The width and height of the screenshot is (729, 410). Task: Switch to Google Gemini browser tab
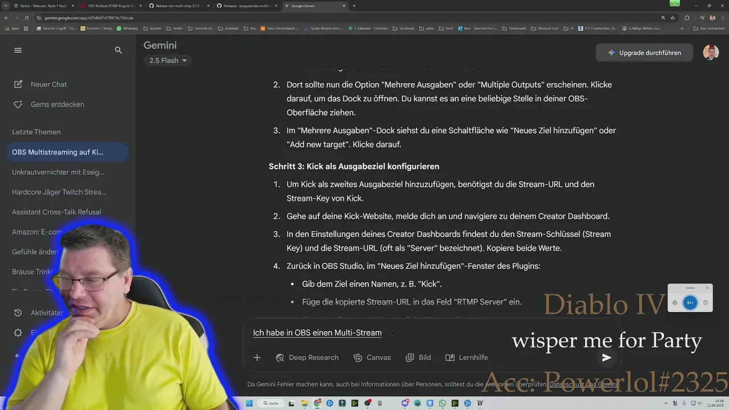[315, 6]
